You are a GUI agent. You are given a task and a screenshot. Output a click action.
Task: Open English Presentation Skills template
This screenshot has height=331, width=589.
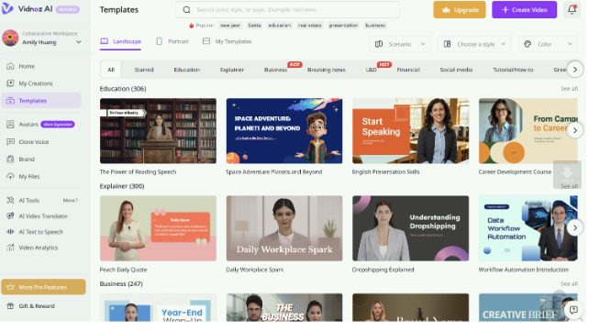point(412,132)
